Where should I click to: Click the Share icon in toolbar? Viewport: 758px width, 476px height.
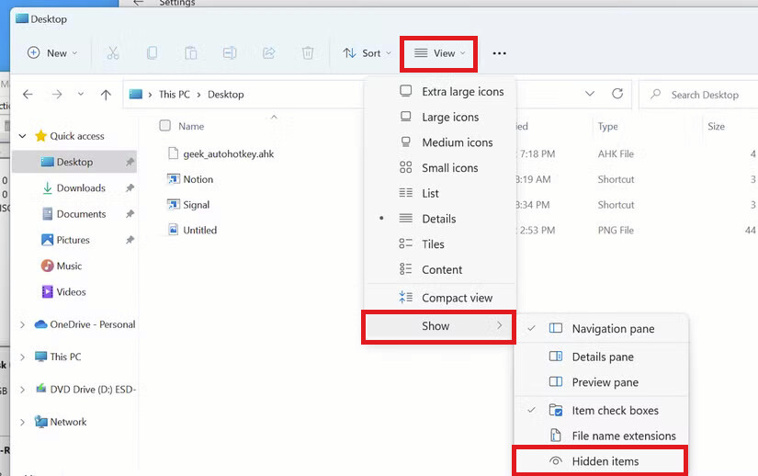tap(269, 53)
